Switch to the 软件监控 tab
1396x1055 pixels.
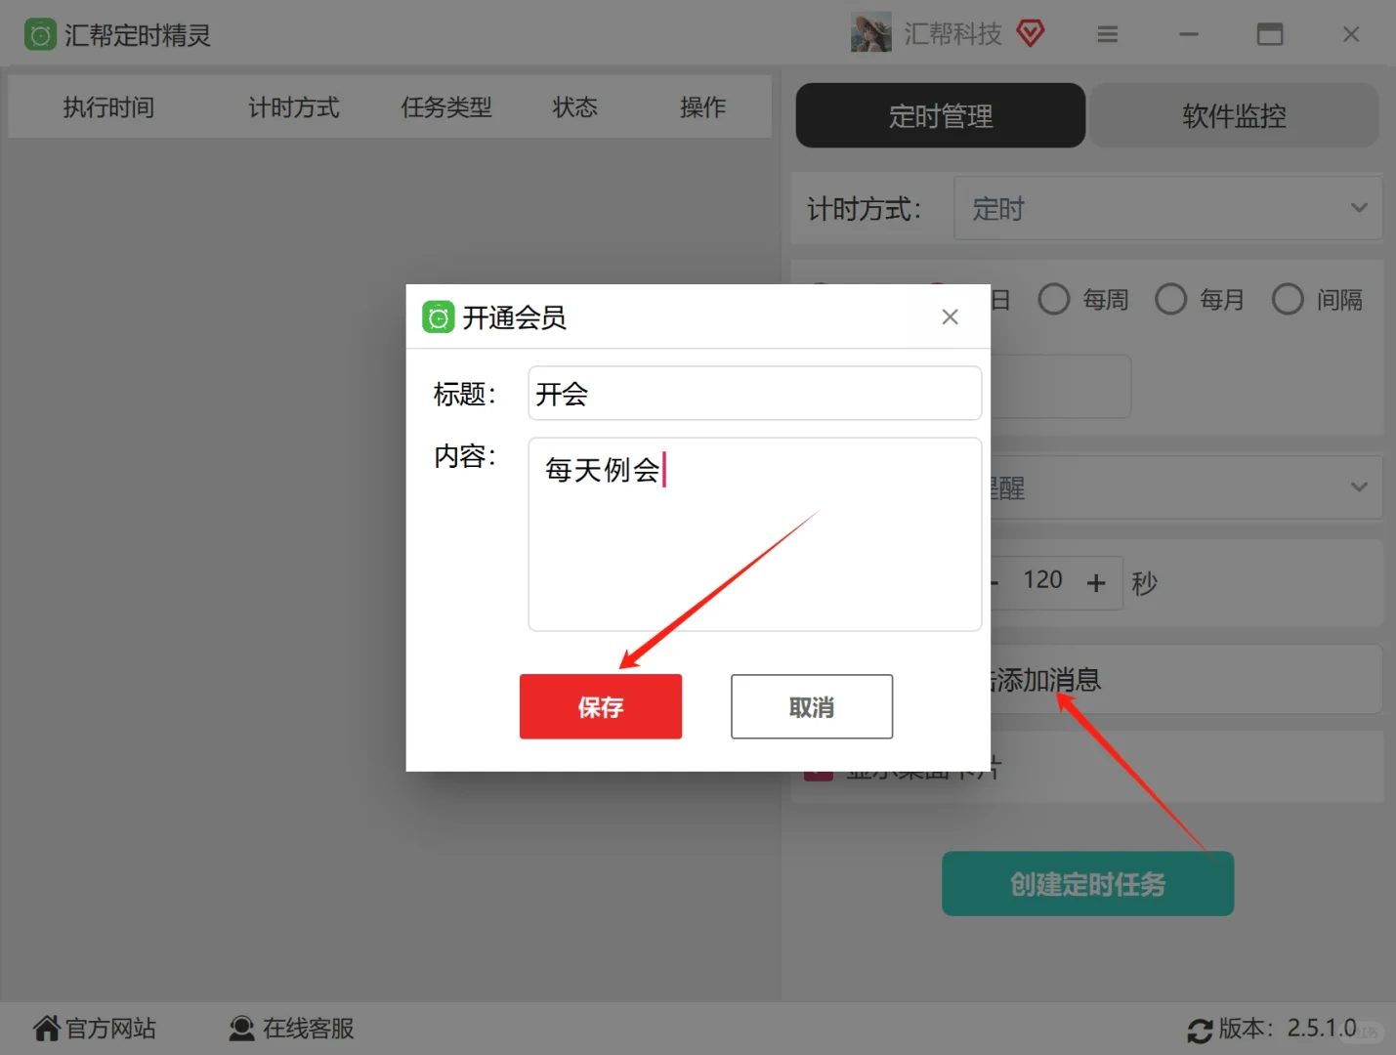[x=1234, y=115]
